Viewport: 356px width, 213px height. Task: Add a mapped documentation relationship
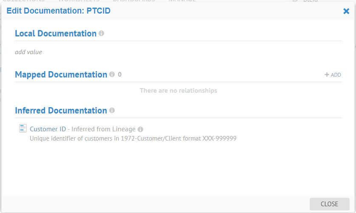333,75
